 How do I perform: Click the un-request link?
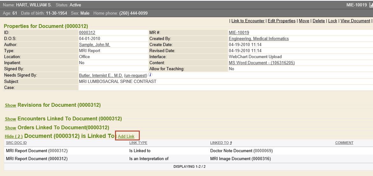click(136, 75)
